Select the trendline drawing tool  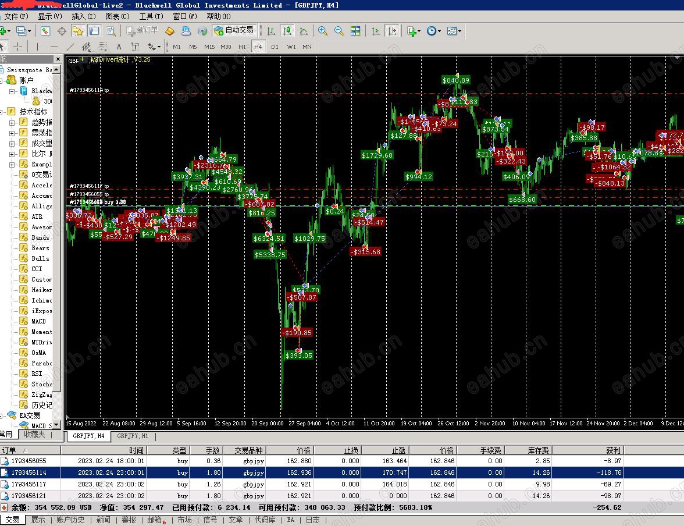click(70, 47)
